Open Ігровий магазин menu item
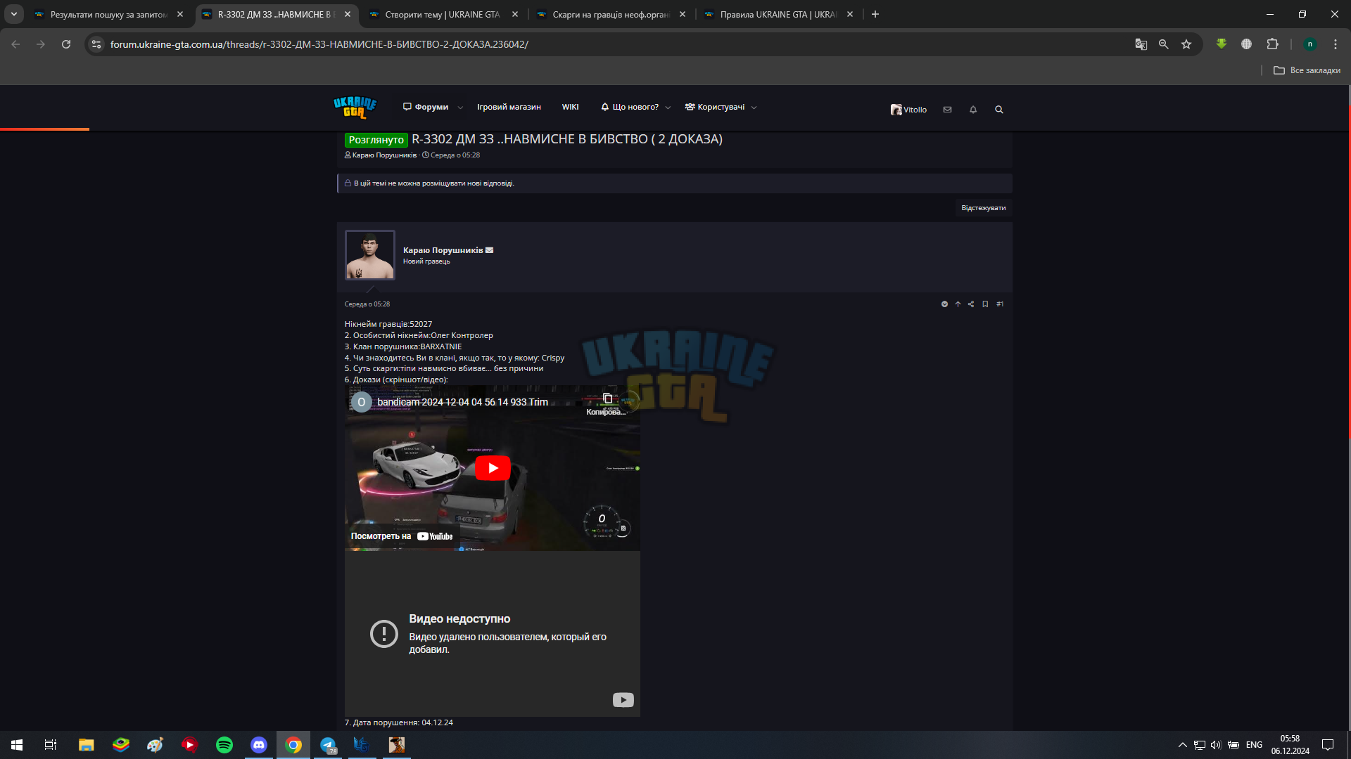The width and height of the screenshot is (1351, 759). 509,107
